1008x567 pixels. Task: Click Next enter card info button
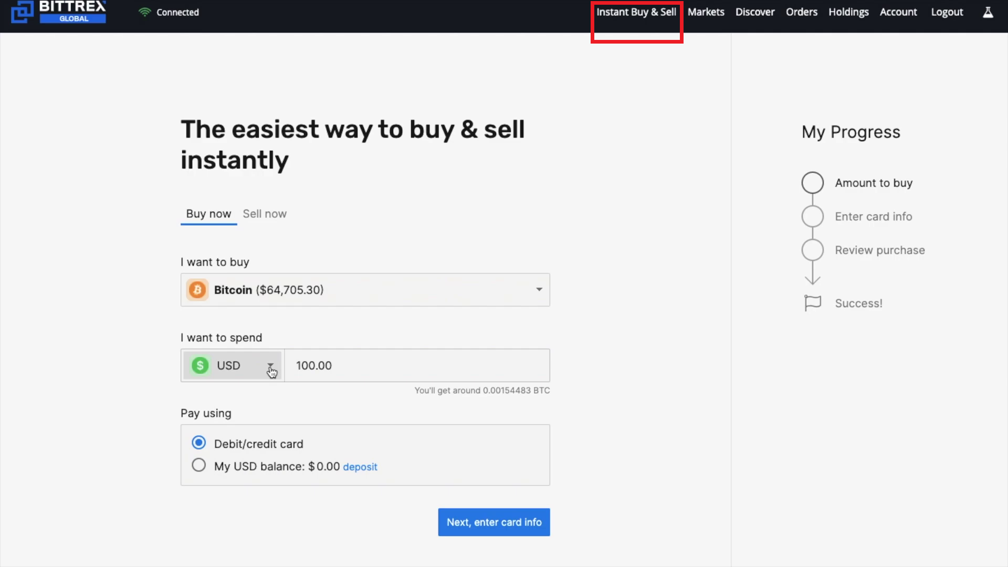[493, 522]
